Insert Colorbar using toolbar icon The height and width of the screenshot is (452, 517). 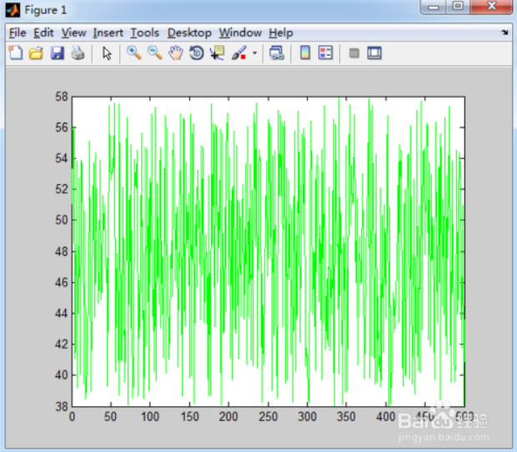tap(305, 53)
